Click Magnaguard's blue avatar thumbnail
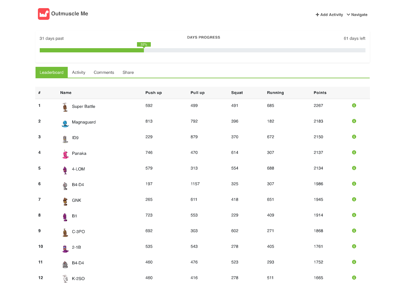The width and height of the screenshot is (407, 283). click(65, 123)
